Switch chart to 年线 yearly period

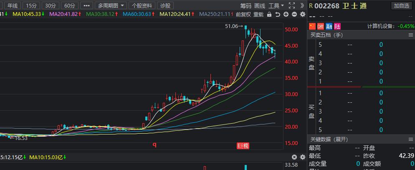tap(13, 5)
